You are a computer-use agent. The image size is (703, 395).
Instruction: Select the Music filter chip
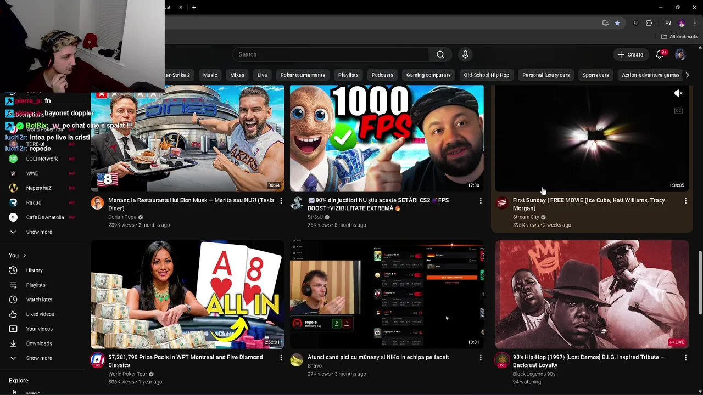(210, 75)
